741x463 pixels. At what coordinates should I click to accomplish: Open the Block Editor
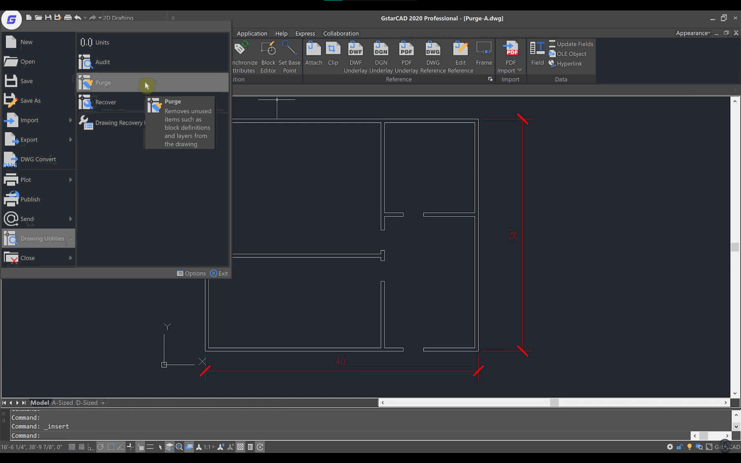click(x=268, y=54)
